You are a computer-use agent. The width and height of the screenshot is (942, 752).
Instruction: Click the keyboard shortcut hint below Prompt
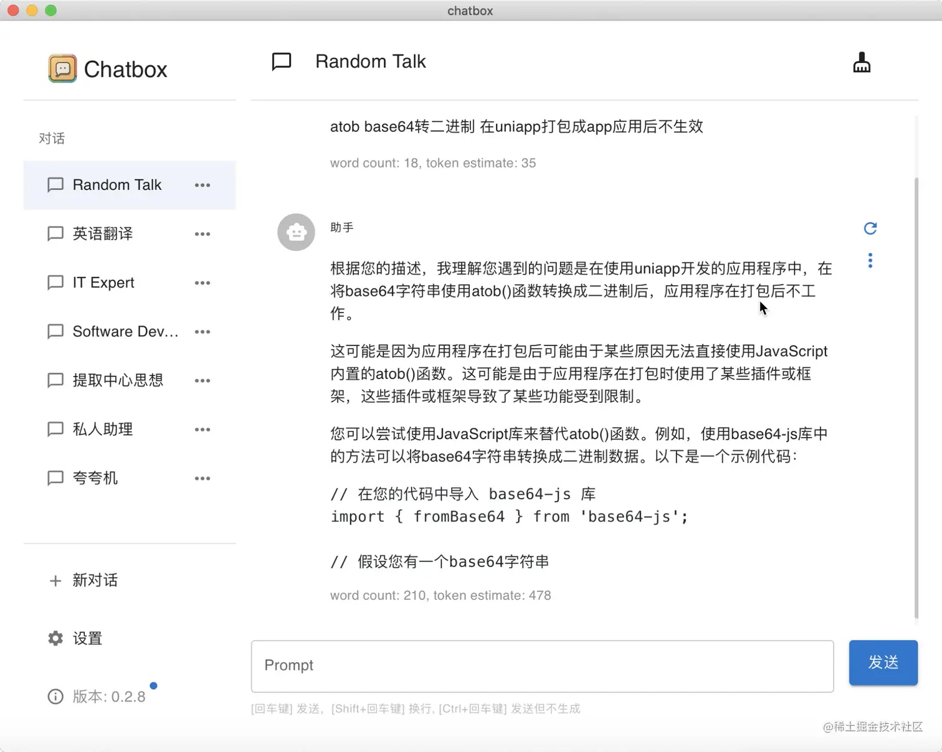tap(416, 708)
